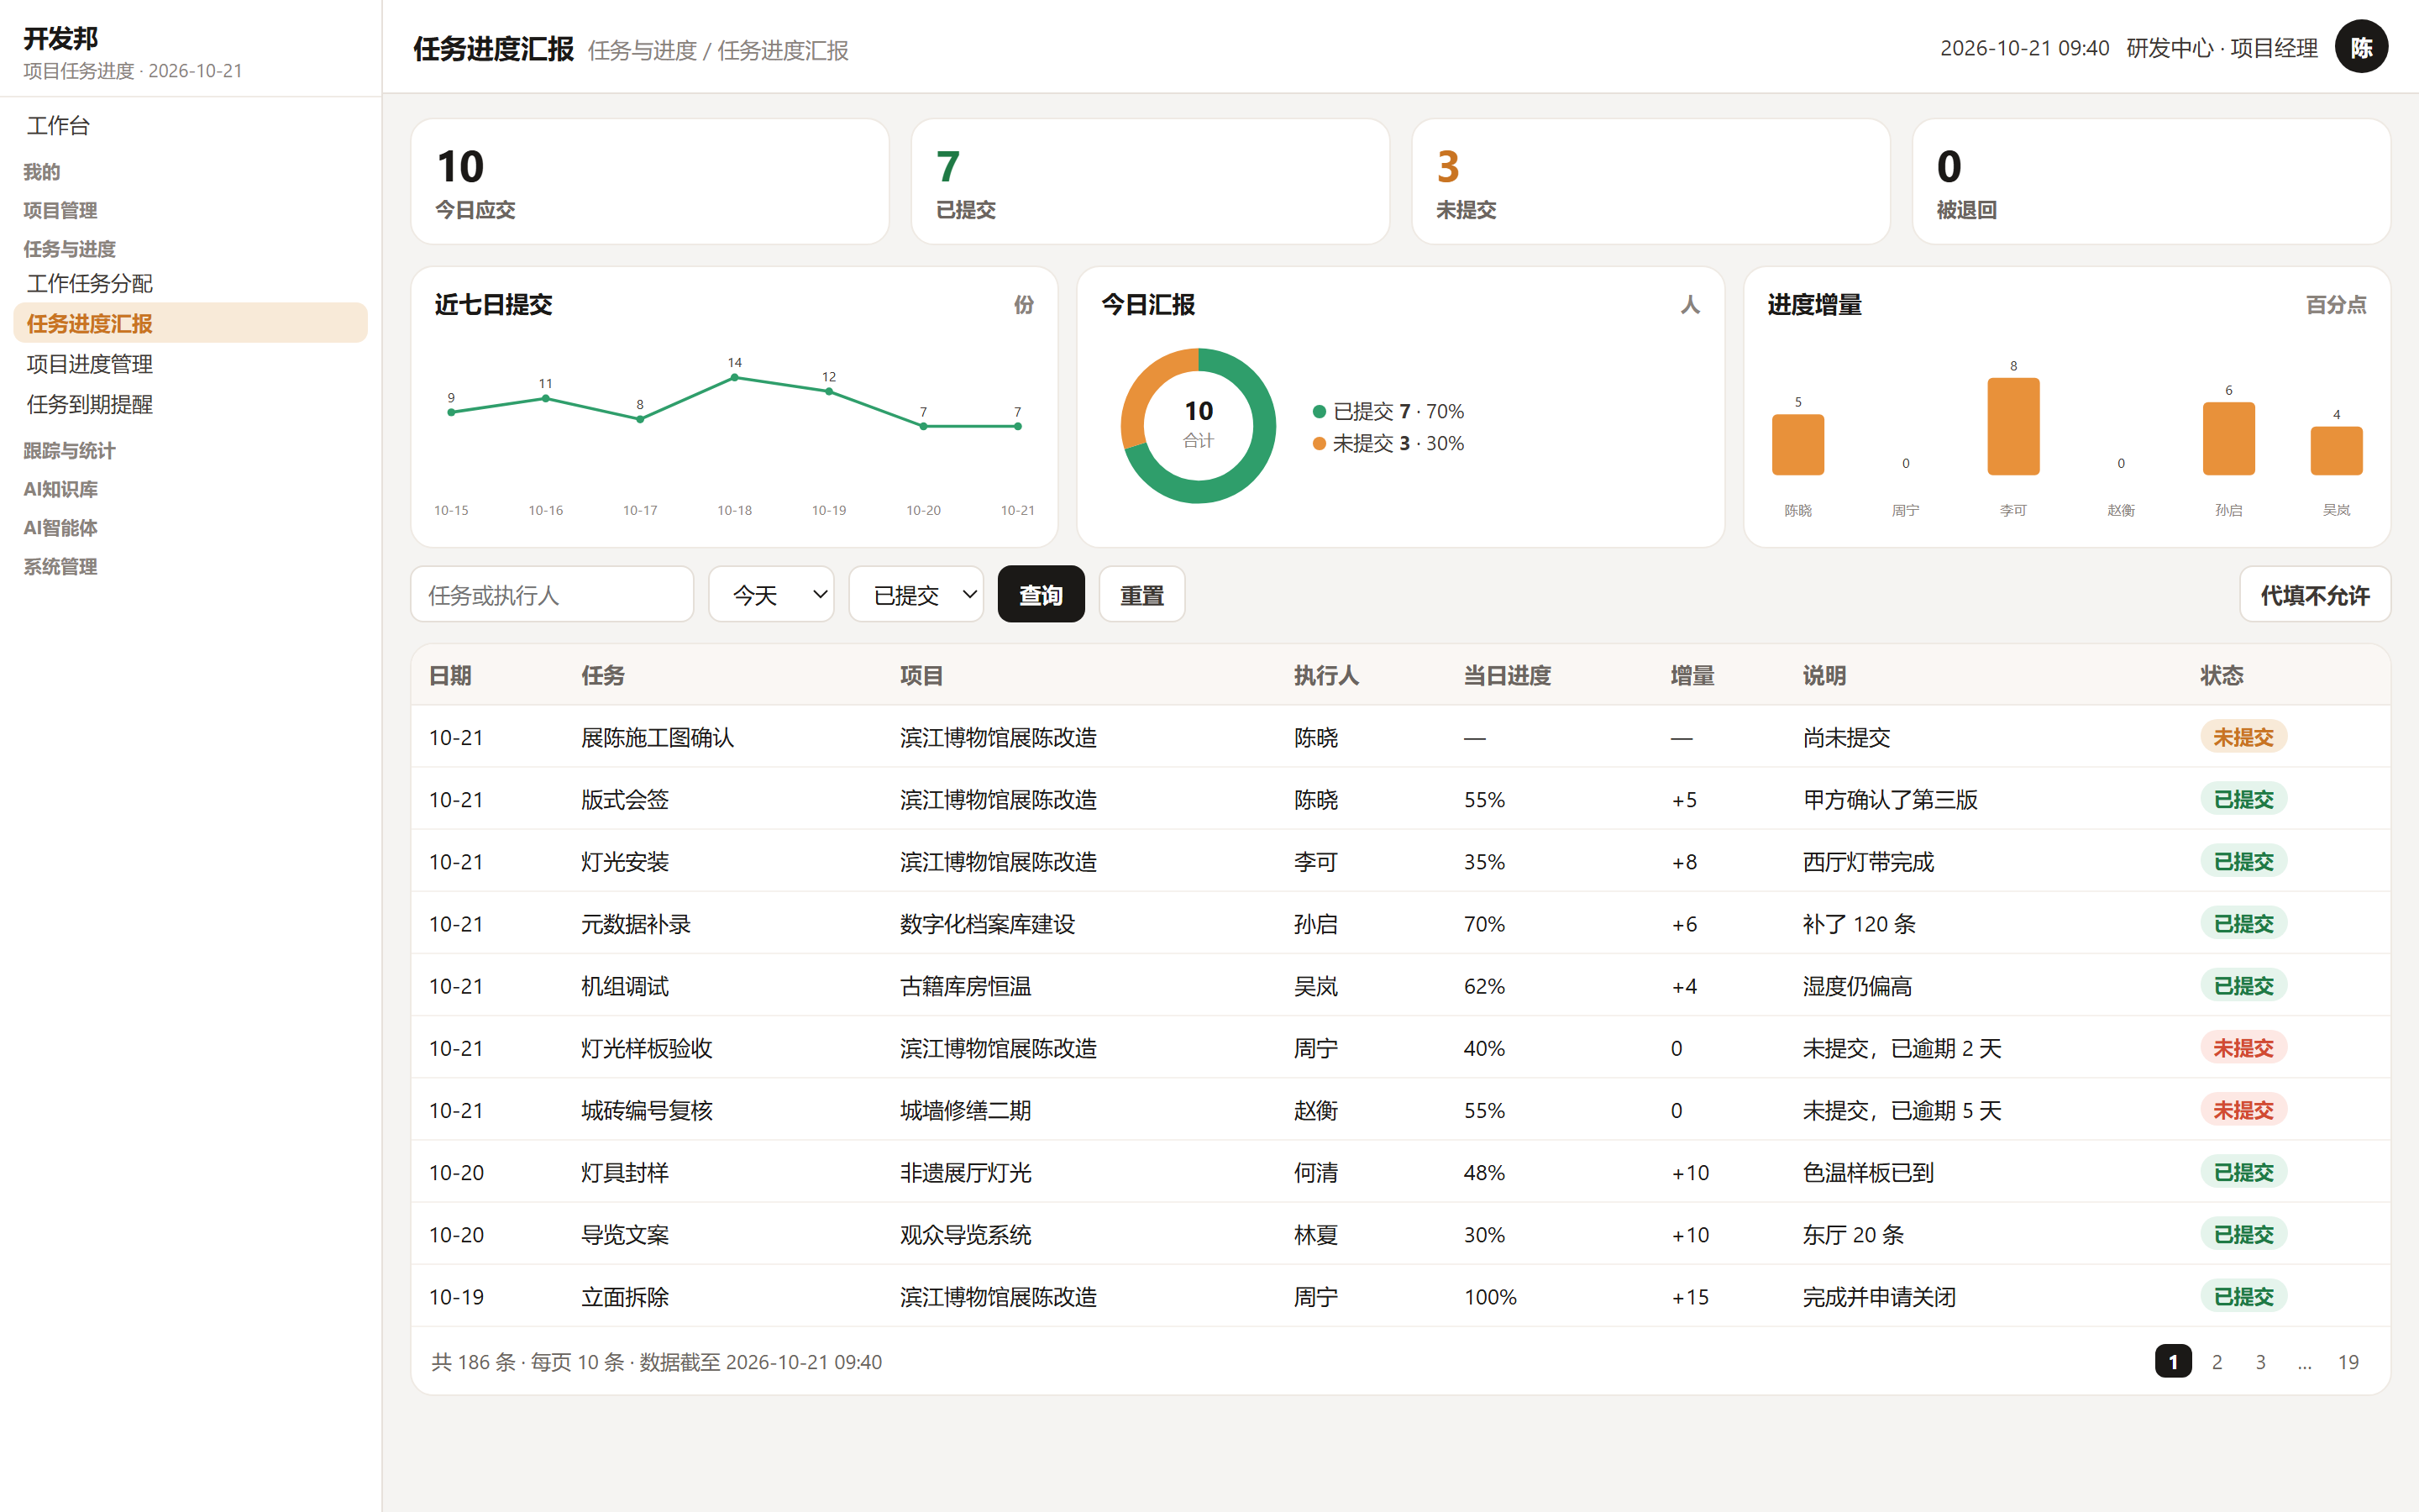Click the 何清 executor cell
The image size is (2419, 1512).
pyautogui.click(x=1315, y=1172)
